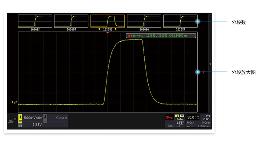This screenshot has height=148, width=277.
Task: Open the 50.0 ns/div timebase setting
Action: (x=193, y=117)
